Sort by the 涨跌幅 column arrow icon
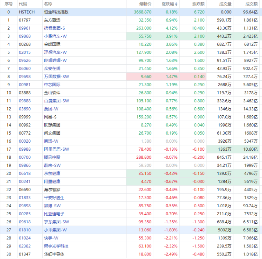 click(176, 4)
